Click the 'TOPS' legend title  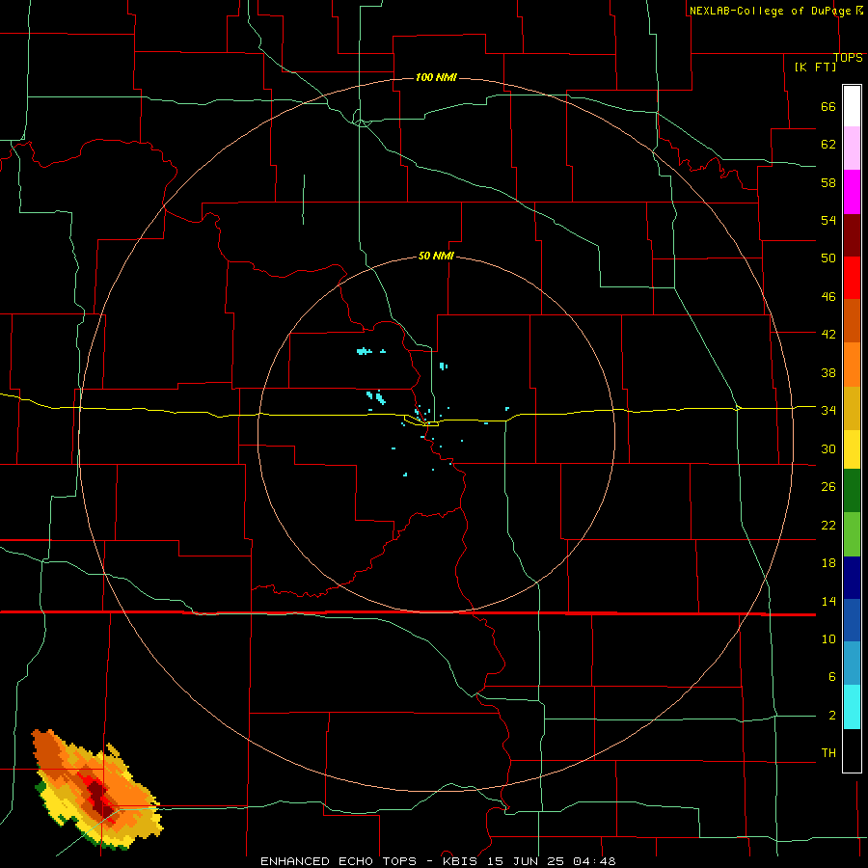coord(848,58)
